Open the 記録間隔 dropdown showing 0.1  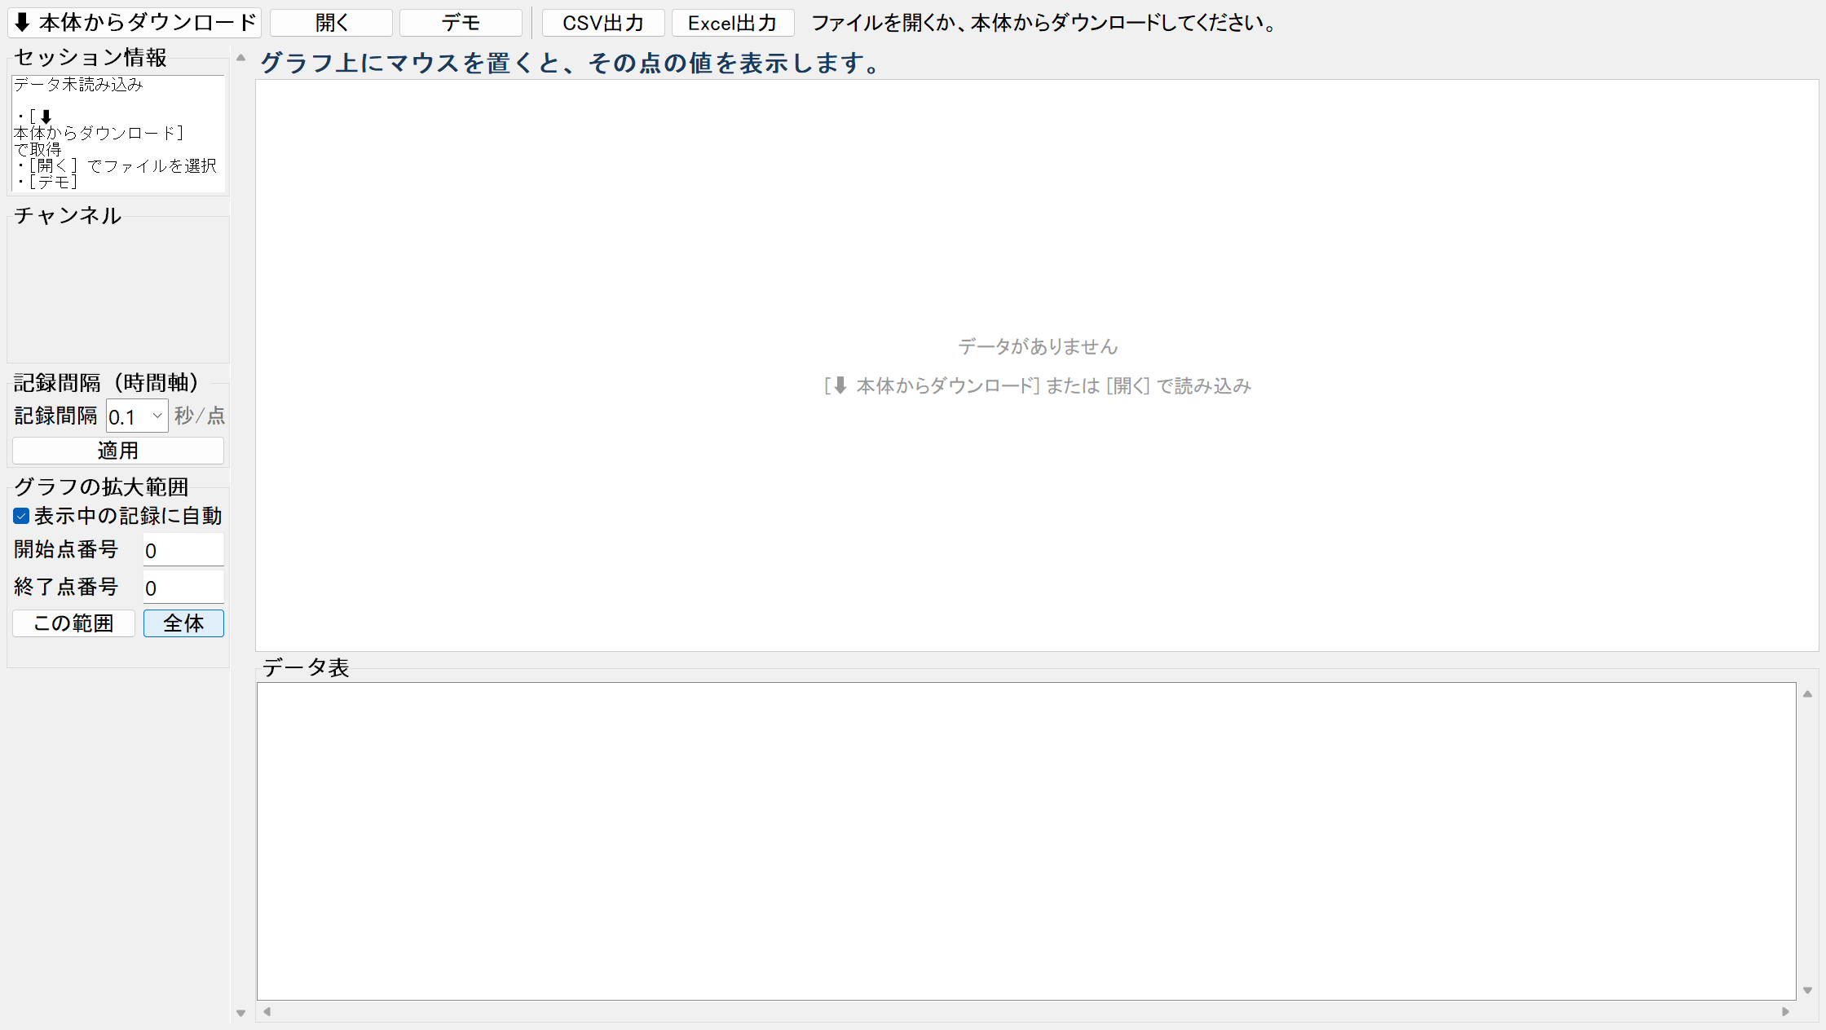pos(137,416)
